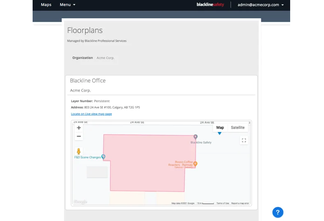Open the Locate on Live view map page link
This screenshot has height=221, width=324.
pyautogui.click(x=91, y=114)
